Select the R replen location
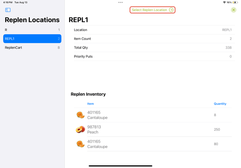The height and width of the screenshot is (168, 241). (32, 30)
